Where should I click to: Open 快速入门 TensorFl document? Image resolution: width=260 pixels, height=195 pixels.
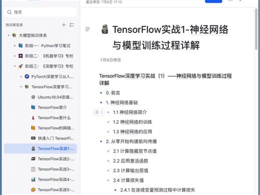tap(55, 138)
